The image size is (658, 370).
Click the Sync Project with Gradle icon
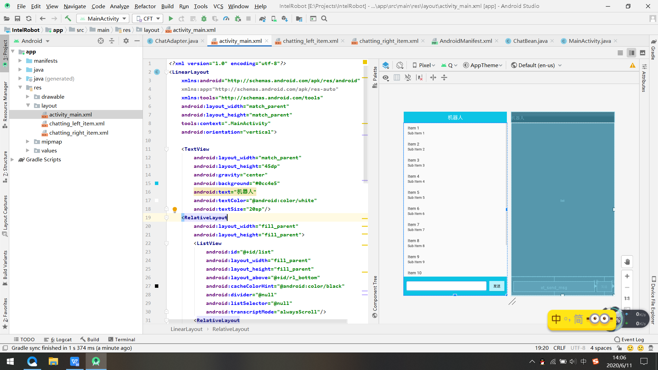click(x=262, y=18)
